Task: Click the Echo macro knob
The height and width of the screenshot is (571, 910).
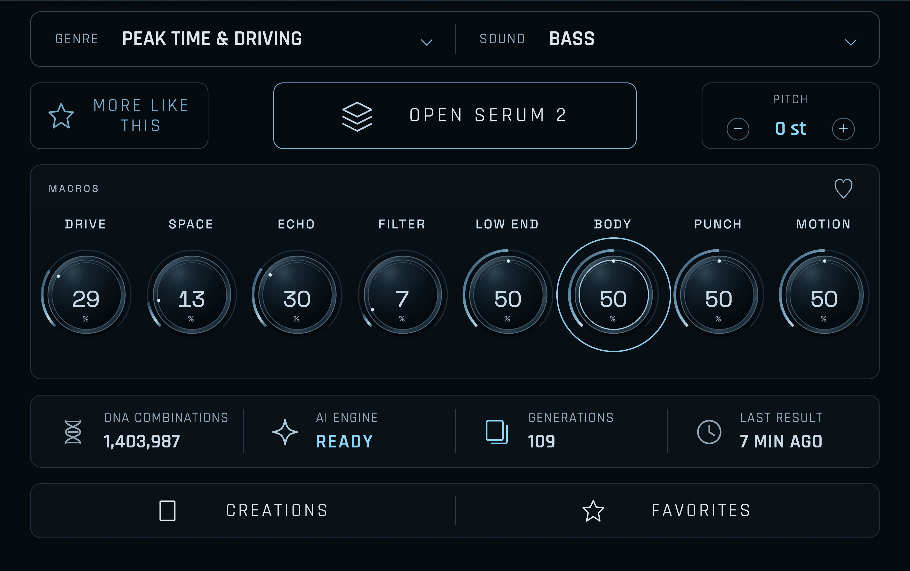Action: [x=297, y=295]
